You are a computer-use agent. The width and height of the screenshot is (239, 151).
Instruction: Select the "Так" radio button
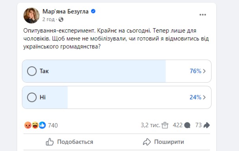[x=32, y=71]
